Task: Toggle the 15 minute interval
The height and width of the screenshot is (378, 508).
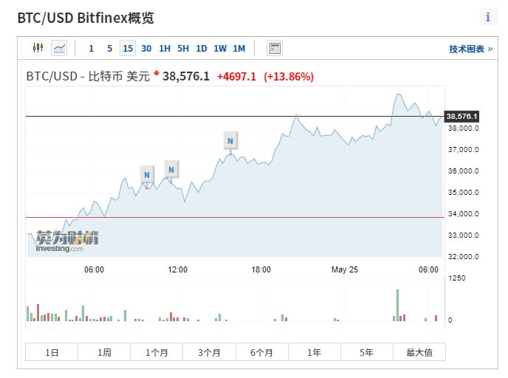Action: (x=128, y=48)
